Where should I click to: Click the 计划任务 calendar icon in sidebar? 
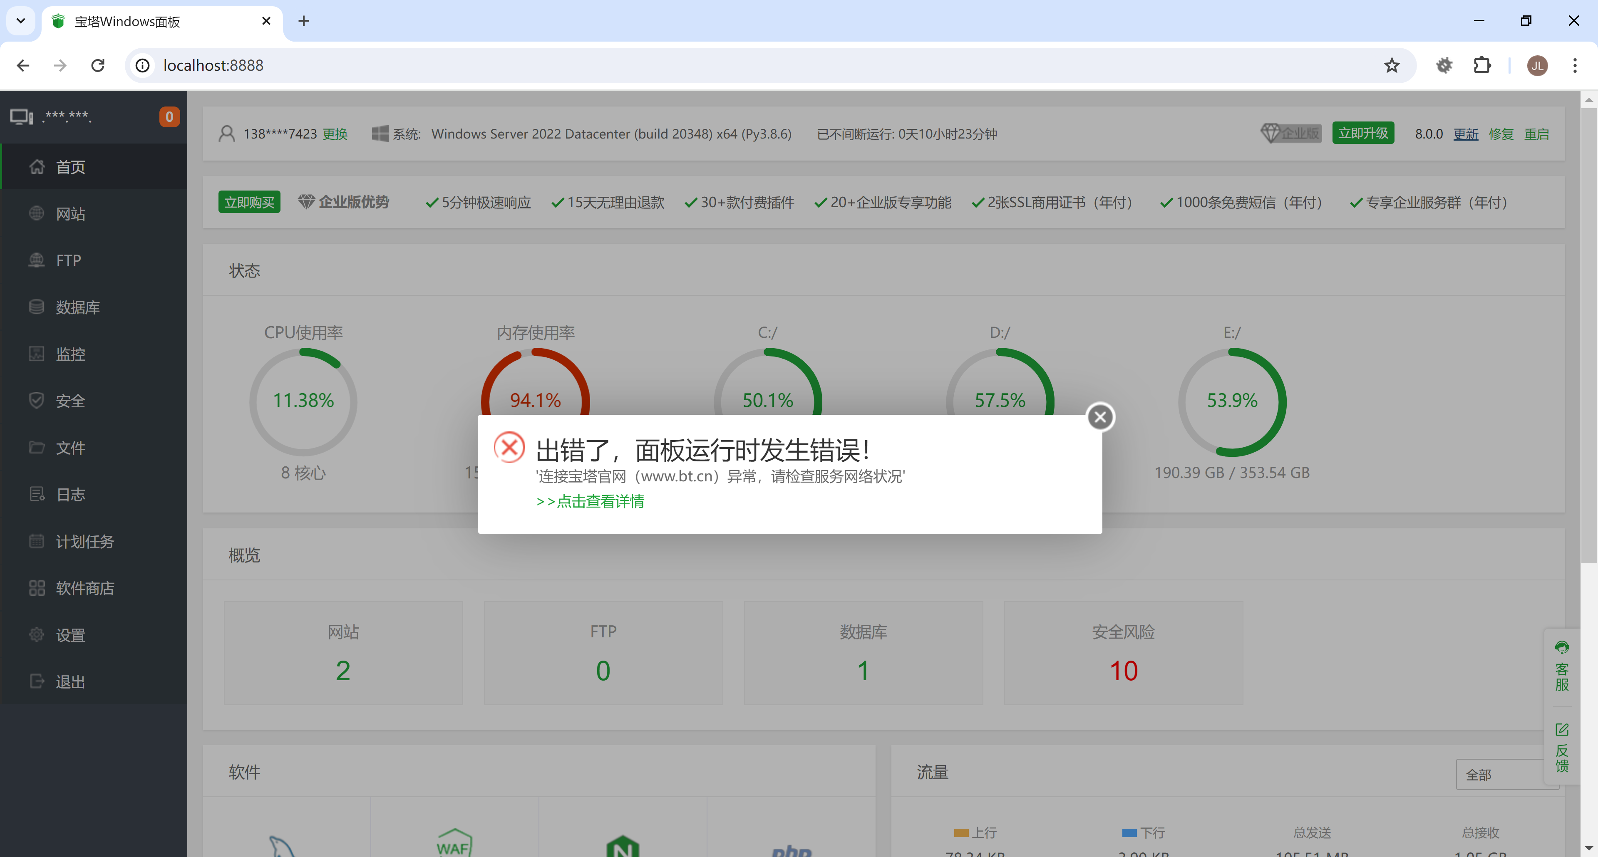37,541
